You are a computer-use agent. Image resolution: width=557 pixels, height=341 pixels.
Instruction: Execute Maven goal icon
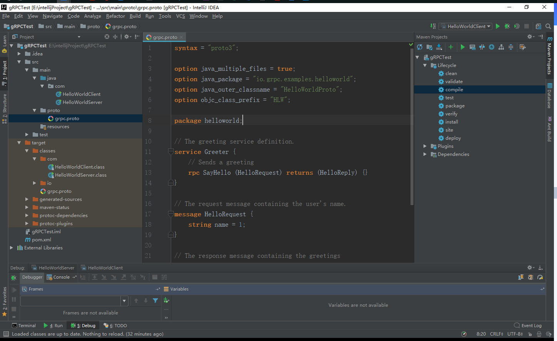click(x=472, y=47)
